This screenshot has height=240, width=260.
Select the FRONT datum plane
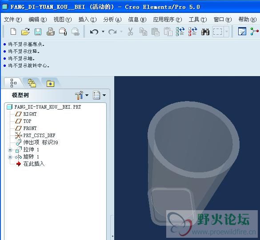30,128
